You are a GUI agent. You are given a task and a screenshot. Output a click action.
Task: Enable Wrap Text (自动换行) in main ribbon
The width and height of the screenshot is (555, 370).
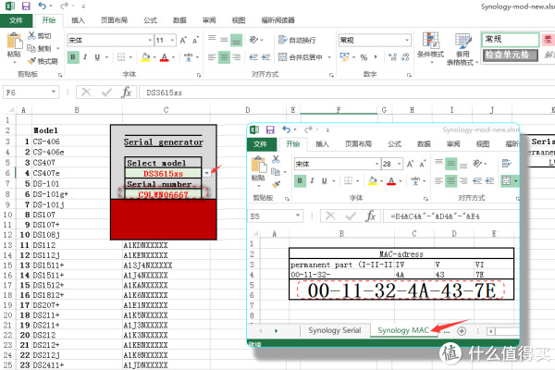297,40
